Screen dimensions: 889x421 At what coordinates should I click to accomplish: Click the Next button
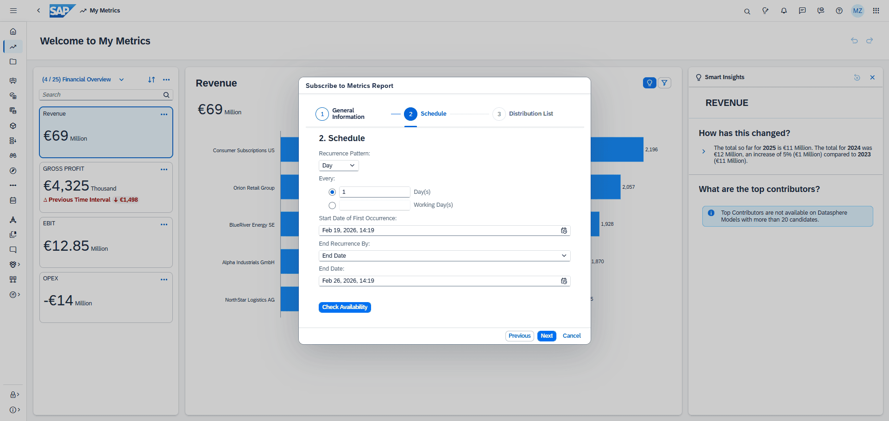pyautogui.click(x=547, y=336)
